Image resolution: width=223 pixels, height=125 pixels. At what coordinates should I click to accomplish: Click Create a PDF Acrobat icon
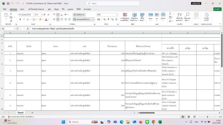[x=206, y=17]
